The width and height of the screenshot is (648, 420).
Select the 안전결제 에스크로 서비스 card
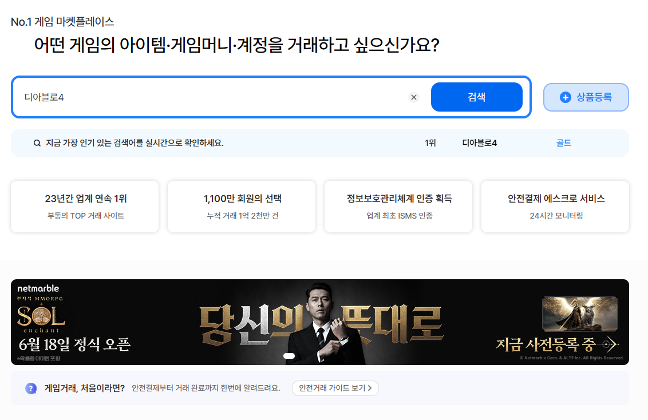pos(555,207)
